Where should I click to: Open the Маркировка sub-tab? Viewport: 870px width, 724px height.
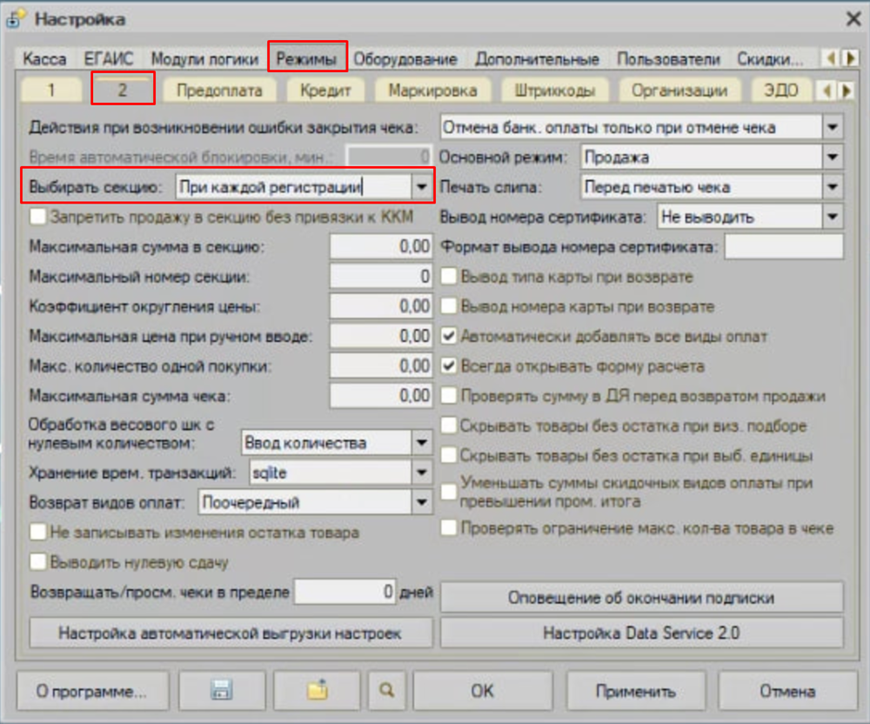pyautogui.click(x=432, y=90)
